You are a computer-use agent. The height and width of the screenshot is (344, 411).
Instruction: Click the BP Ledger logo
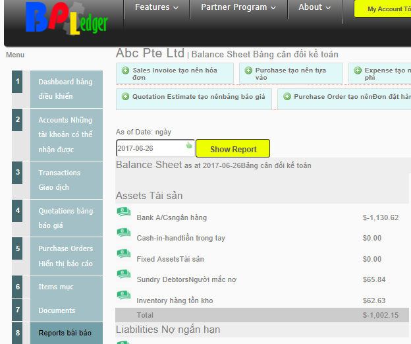pos(66,18)
